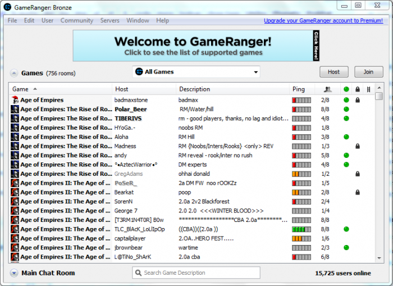
Task: Click the scrollbar down arrow of games list
Action: pyautogui.click(x=379, y=258)
